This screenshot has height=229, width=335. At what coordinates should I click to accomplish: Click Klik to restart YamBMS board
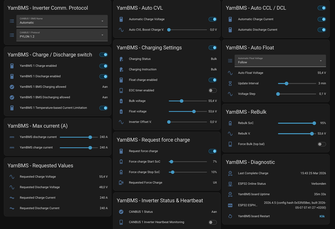(x=322, y=216)
